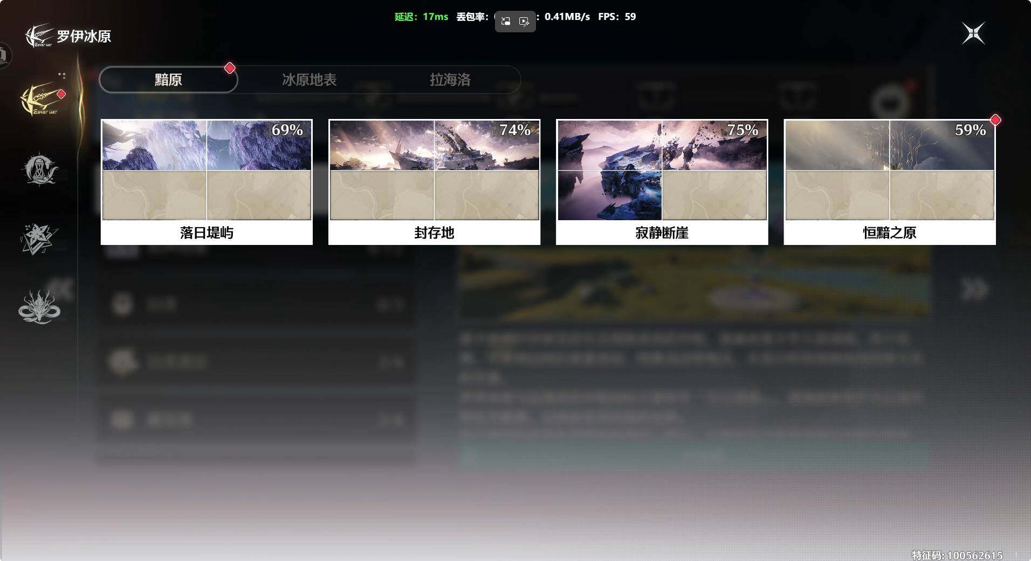Open the 封存地 area card

click(x=434, y=182)
